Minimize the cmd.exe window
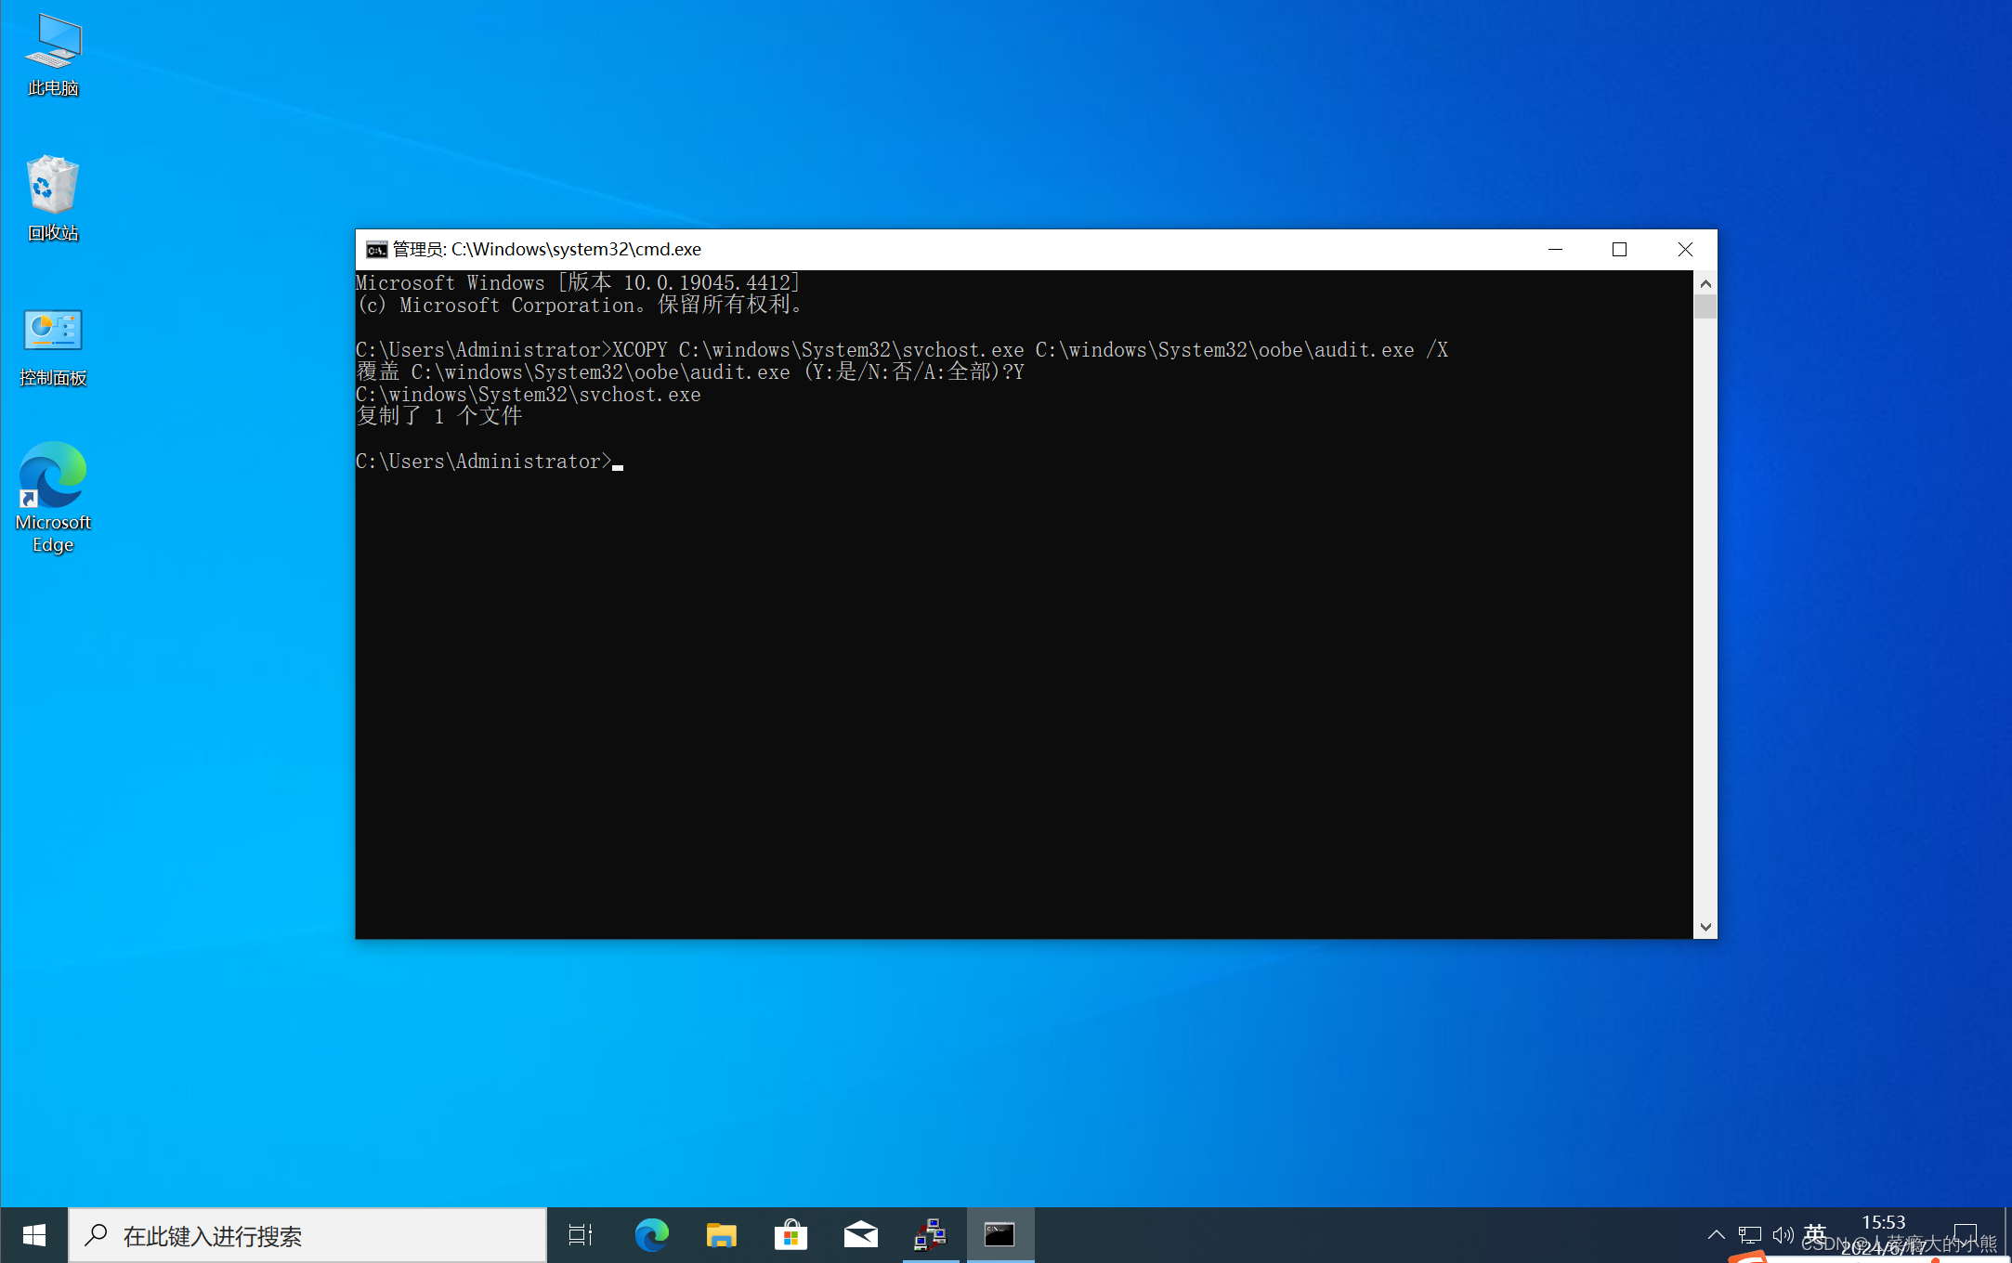Viewport: 2012px width, 1263px height. pos(1555,250)
